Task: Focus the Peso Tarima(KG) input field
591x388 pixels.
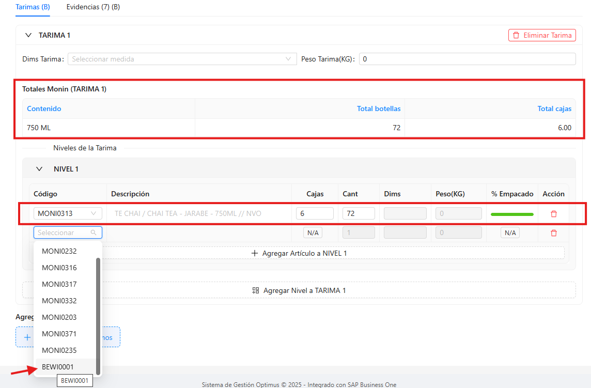Action: pyautogui.click(x=468, y=59)
